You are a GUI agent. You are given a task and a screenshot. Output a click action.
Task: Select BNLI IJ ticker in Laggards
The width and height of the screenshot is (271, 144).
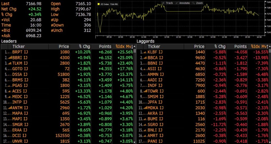pos(155,130)
